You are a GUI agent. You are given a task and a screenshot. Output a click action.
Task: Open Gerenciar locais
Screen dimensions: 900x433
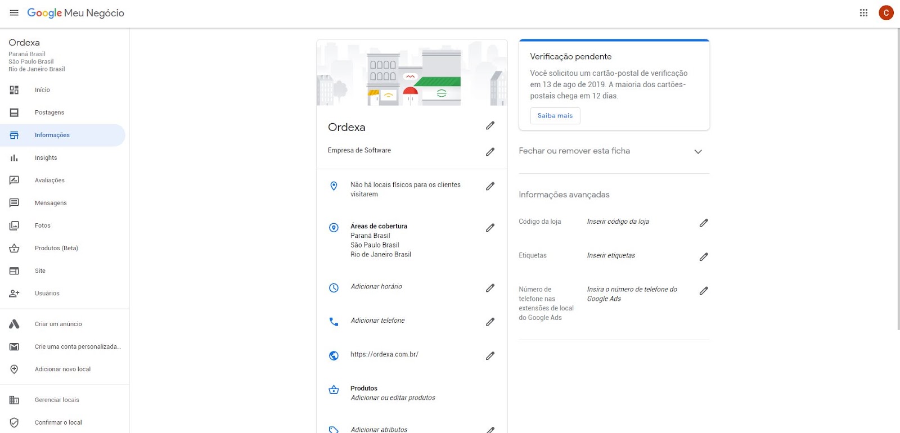point(62,400)
